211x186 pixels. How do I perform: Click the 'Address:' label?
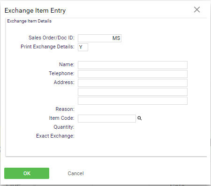[64, 82]
